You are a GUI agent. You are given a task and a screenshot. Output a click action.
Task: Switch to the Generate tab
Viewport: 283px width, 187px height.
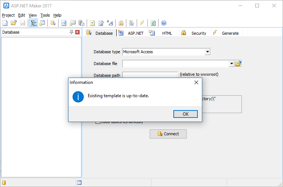226,33
